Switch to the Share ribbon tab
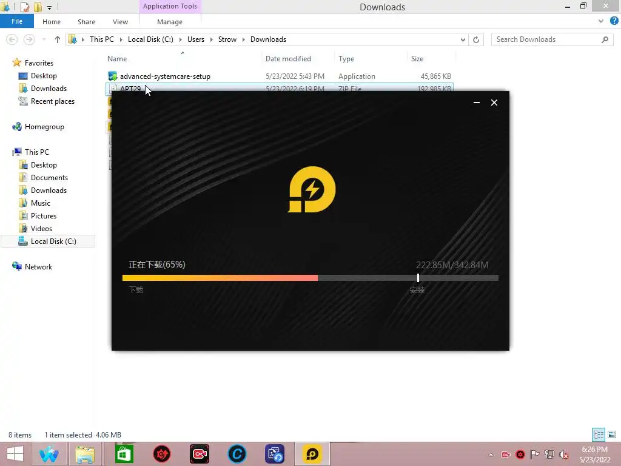The height and width of the screenshot is (466, 621). click(86, 22)
